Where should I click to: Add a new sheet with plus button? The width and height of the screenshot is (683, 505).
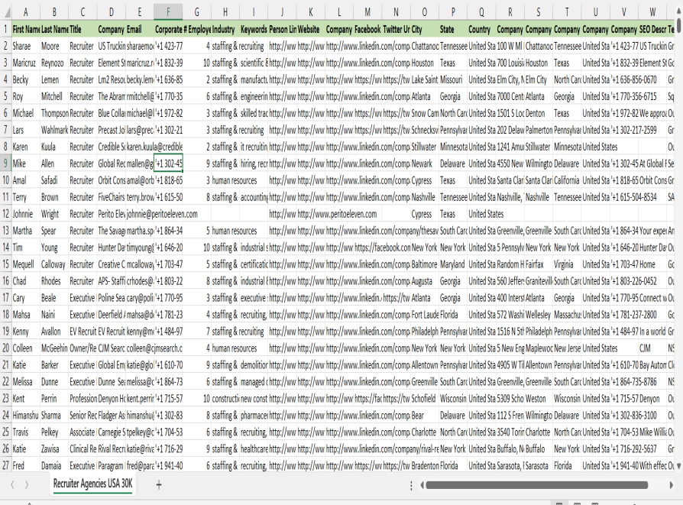[159, 484]
